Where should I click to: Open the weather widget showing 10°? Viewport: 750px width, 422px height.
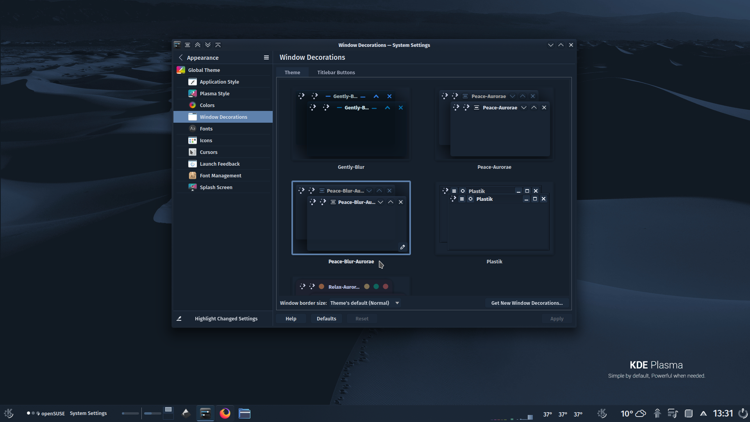click(633, 413)
